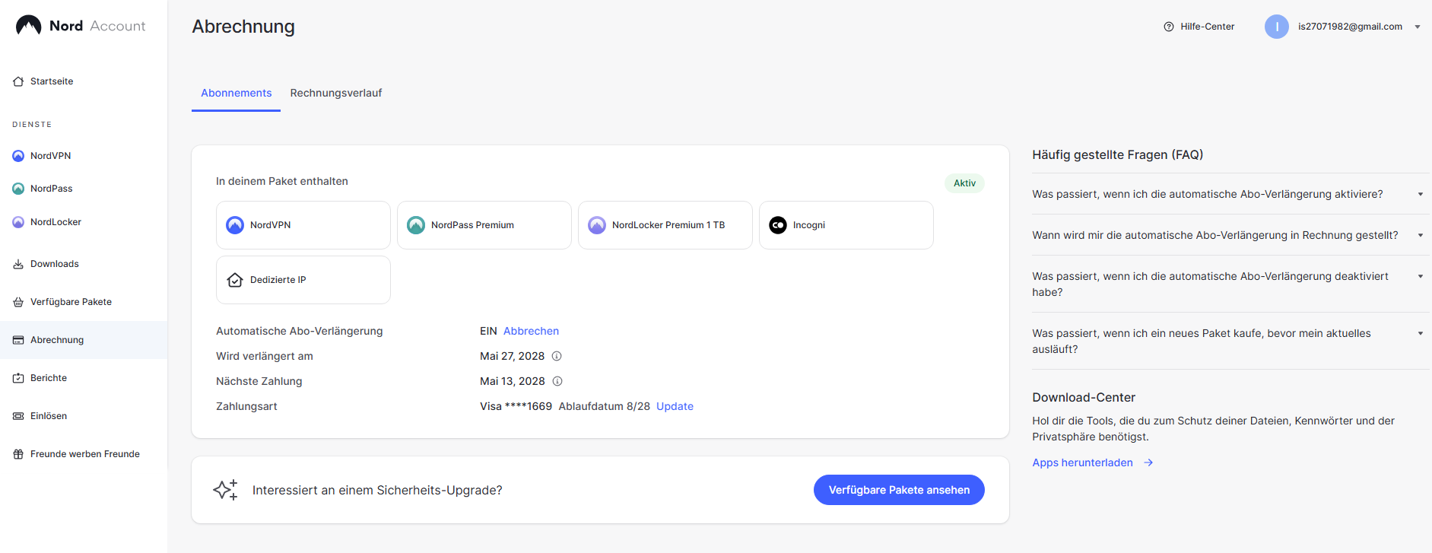
Task: Click the NordLocker Premium 1 TB icon
Action: [x=597, y=225]
